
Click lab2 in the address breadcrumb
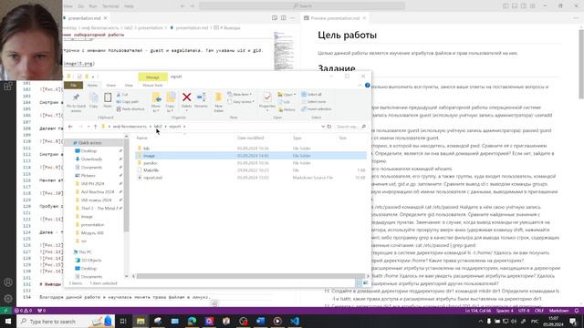[x=158, y=127]
